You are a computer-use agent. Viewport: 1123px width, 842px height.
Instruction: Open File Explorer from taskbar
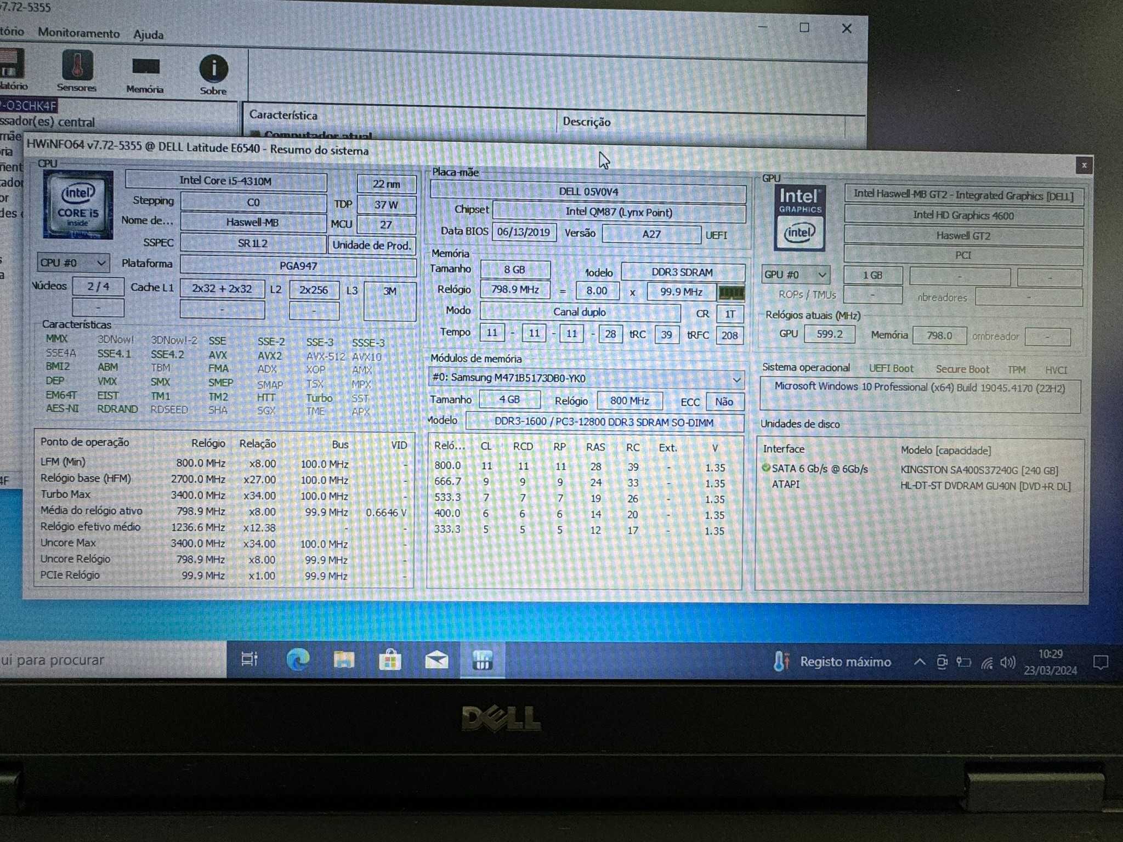click(344, 659)
